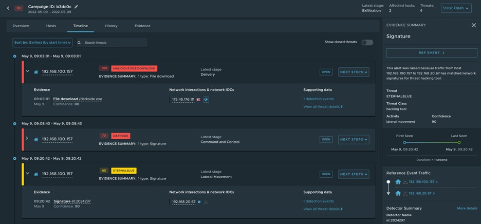This screenshot has height=224, width=481.
Task: Click Last Seen marker on duration line
Action: pyautogui.click(x=459, y=142)
